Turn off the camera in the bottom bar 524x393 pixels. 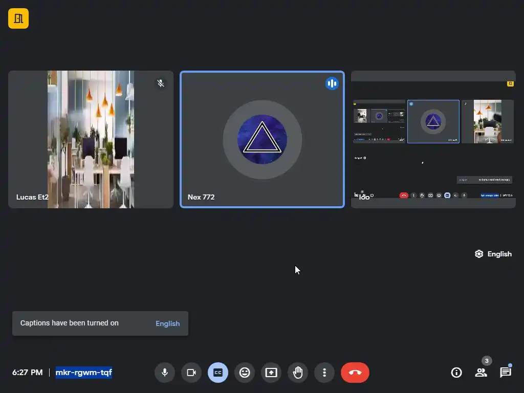pyautogui.click(x=191, y=373)
